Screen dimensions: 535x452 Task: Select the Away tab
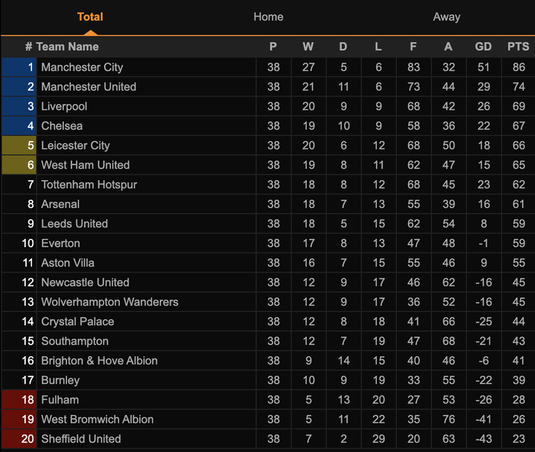pyautogui.click(x=447, y=16)
